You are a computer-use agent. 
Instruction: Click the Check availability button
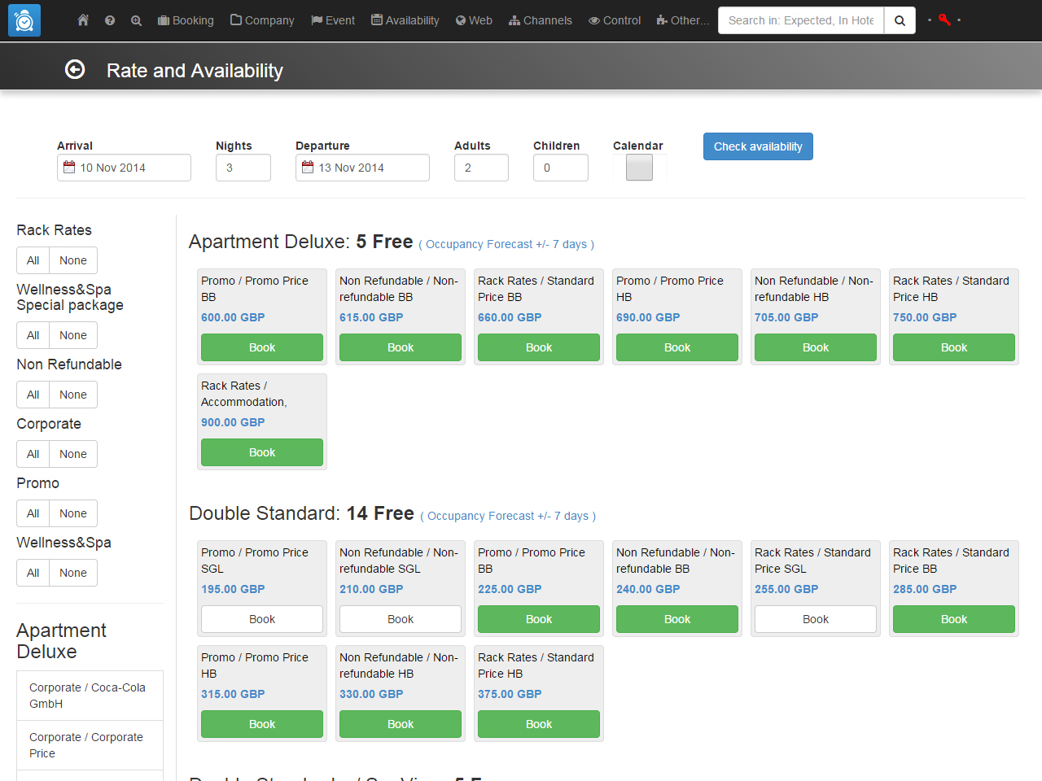758,146
